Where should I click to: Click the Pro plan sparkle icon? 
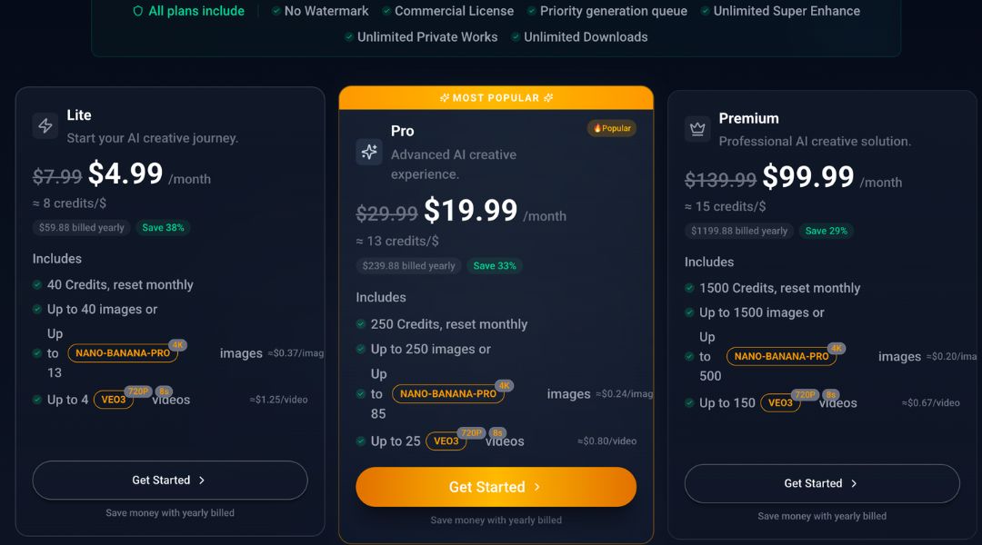(x=369, y=152)
